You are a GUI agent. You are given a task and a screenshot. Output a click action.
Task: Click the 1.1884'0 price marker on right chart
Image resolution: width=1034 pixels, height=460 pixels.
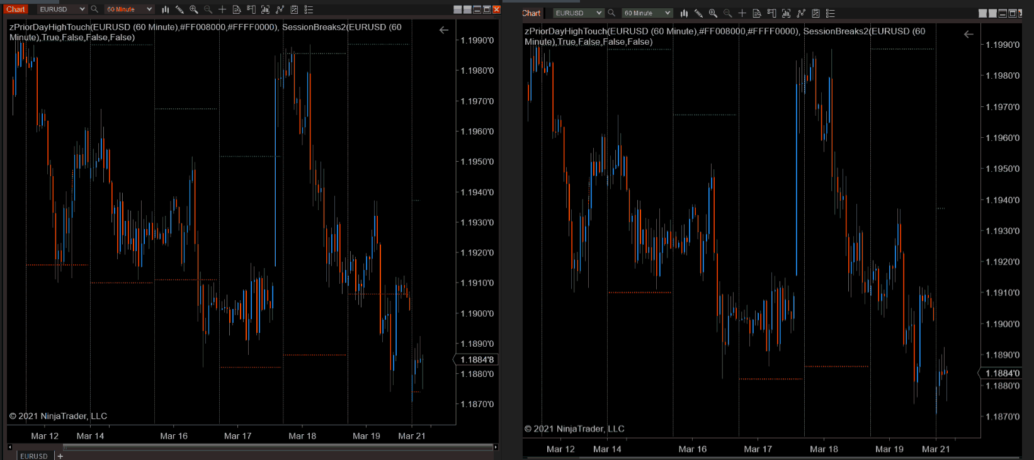[1000, 373]
